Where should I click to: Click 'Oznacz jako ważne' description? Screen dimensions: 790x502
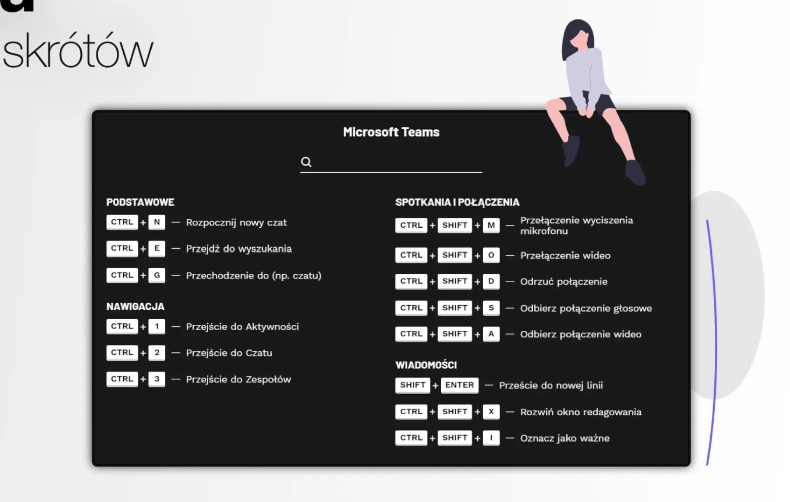pos(565,438)
